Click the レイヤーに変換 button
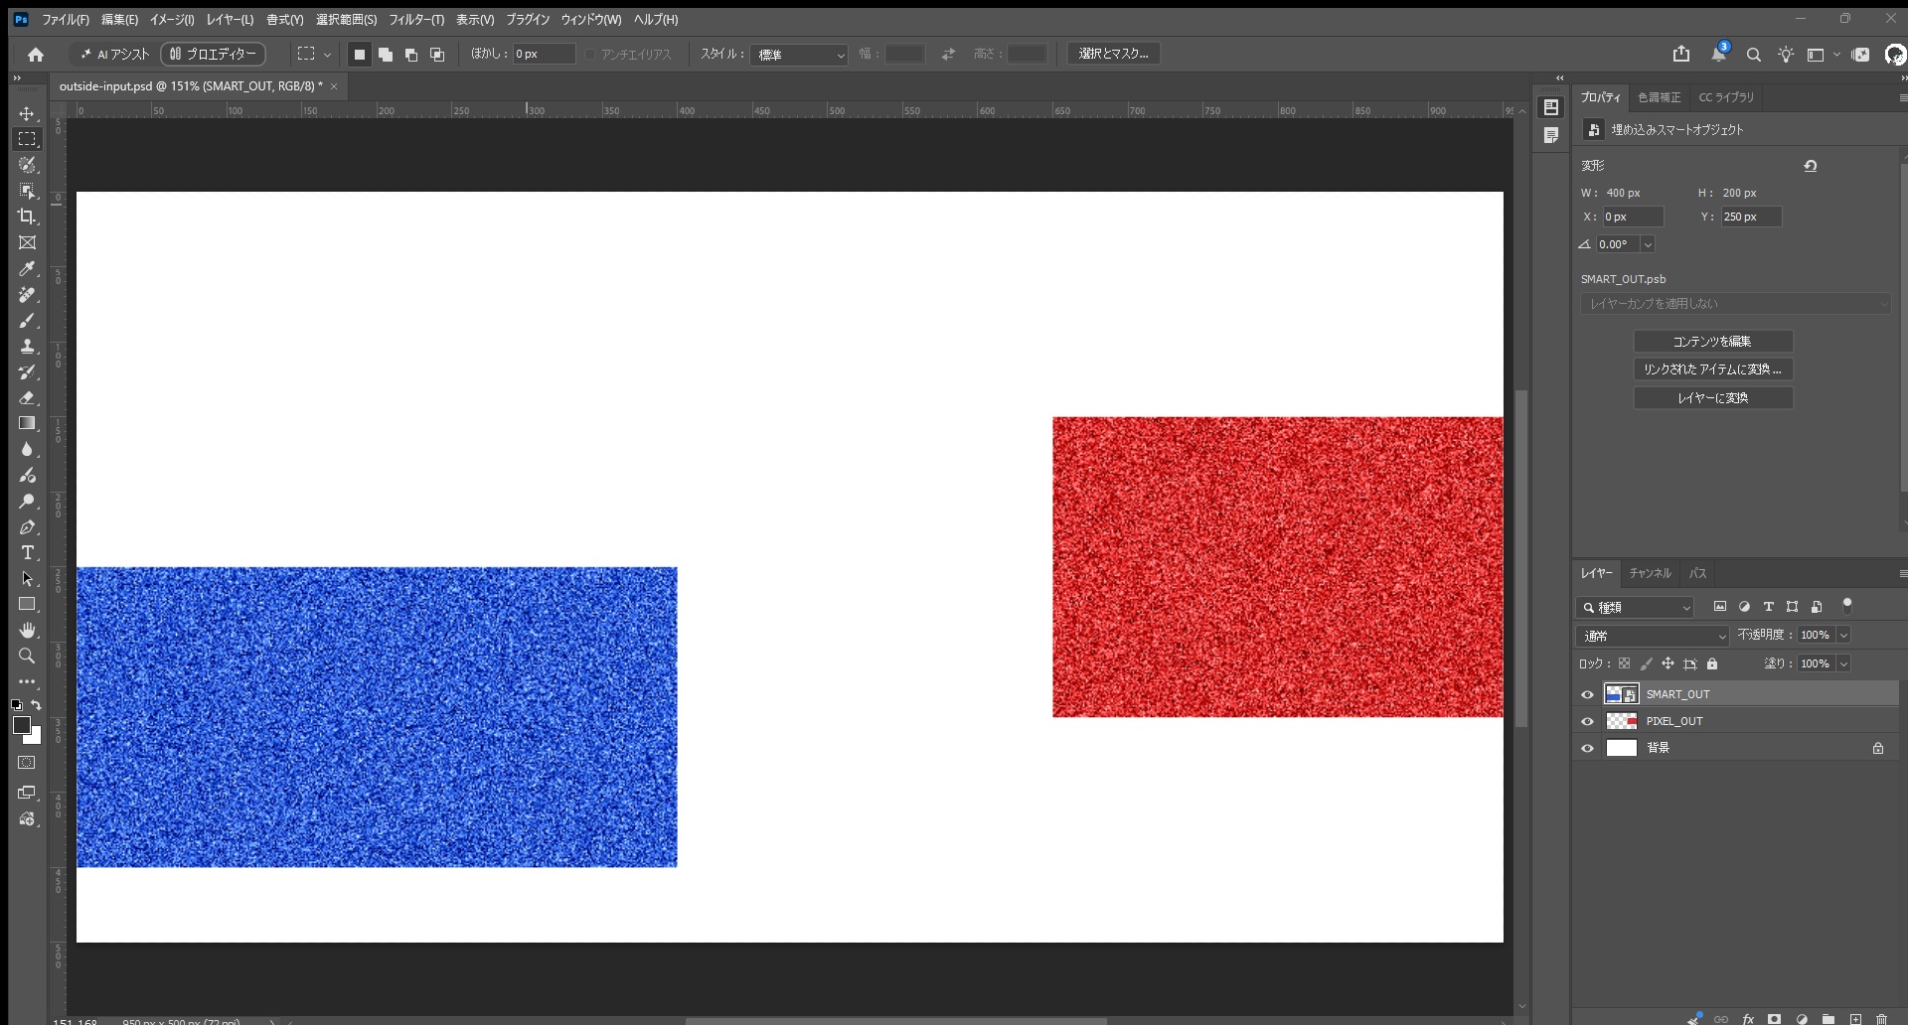 1713,398
